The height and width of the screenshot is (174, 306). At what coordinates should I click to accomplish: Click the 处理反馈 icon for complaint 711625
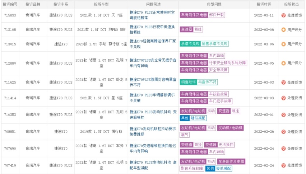283,82
